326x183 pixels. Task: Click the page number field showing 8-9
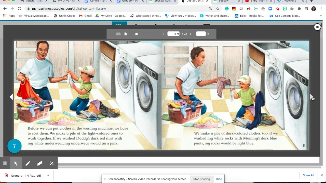coord(173,34)
